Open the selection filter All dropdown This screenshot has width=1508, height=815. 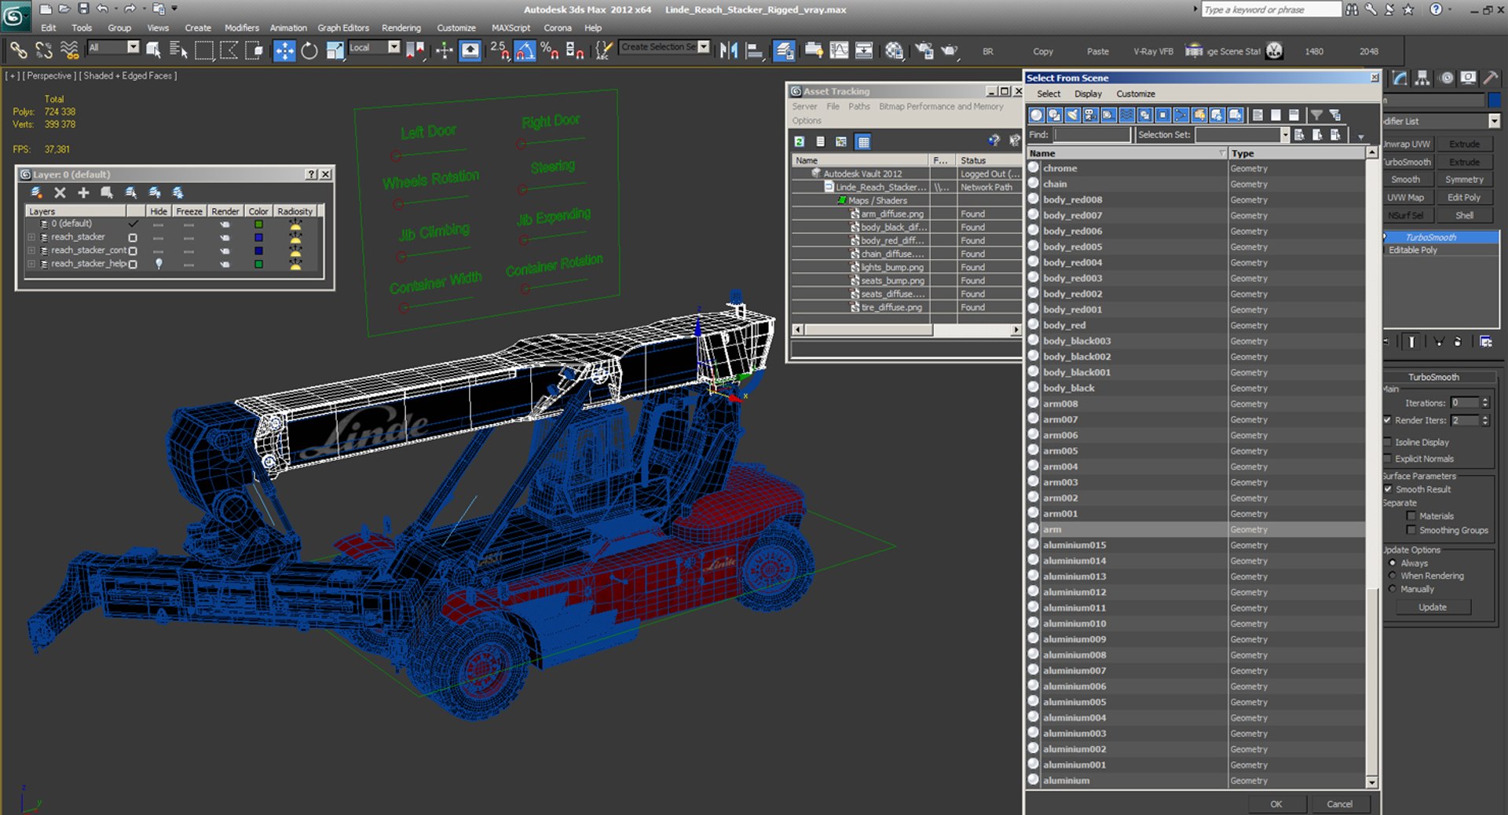[x=133, y=47]
